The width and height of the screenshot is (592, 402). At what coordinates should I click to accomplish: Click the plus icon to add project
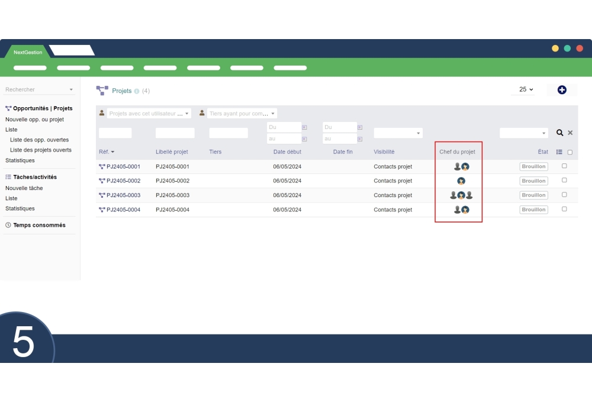pos(562,90)
